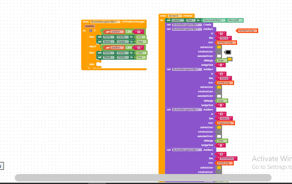Toggle the 'false' value on first Wallet.Visible
The height and width of the screenshot is (184, 292).
141,42
